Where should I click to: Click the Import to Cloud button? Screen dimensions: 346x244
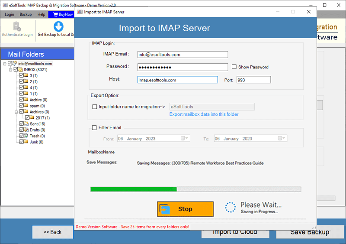coord(235,233)
